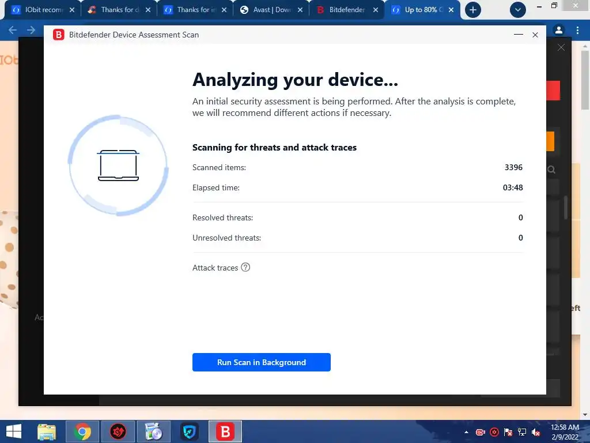Close the Bitdefender browser tab
This screenshot has width=590, height=443.
[376, 10]
